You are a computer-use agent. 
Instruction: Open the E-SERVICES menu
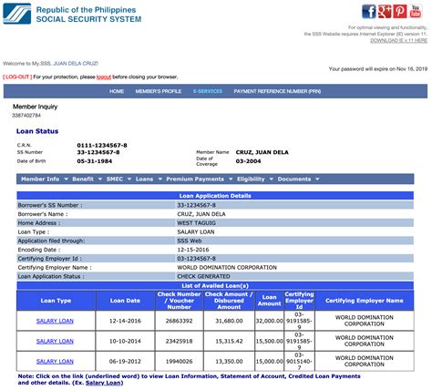[208, 91]
